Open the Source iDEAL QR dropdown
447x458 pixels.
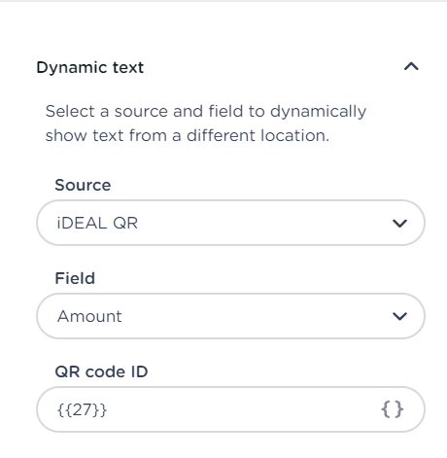230,223
